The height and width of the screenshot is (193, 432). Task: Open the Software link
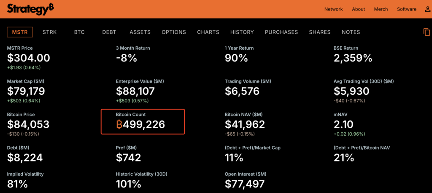[x=406, y=9]
